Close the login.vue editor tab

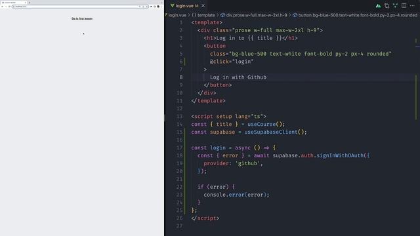pyautogui.click(x=203, y=6)
